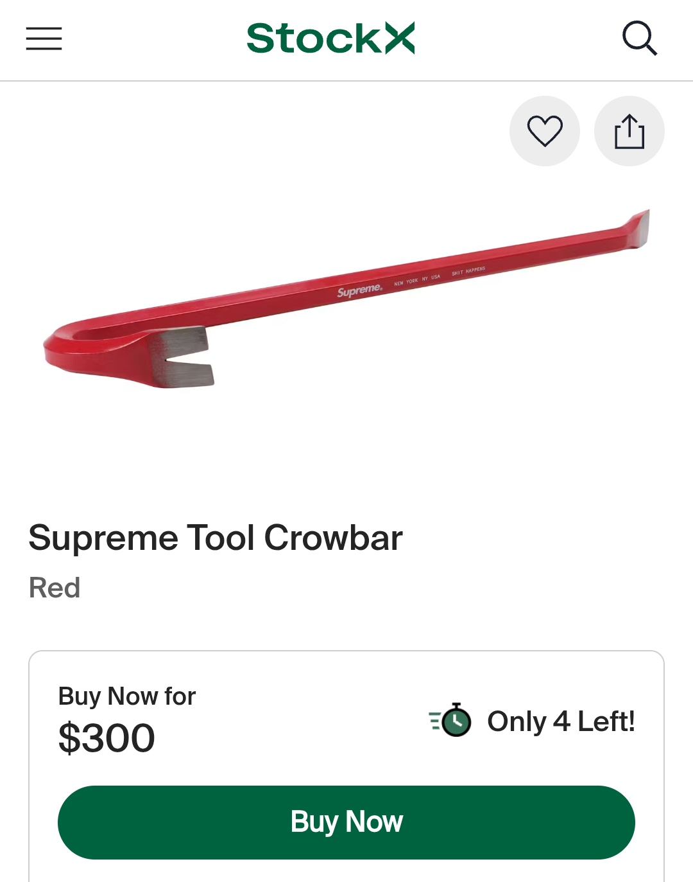The height and width of the screenshot is (882, 693).
Task: Click the white Supreme logo on the crowbar
Action: click(x=360, y=290)
